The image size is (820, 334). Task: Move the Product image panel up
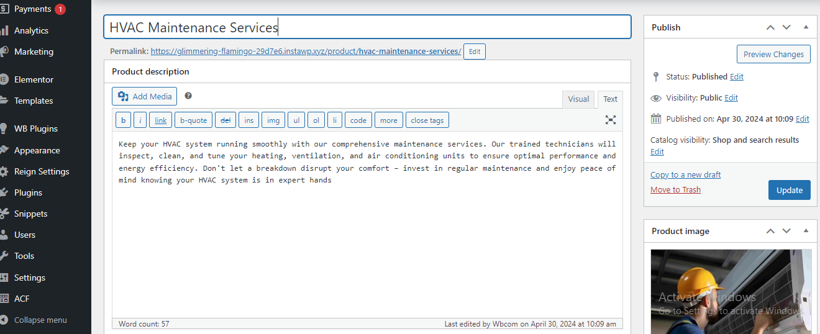(x=770, y=231)
